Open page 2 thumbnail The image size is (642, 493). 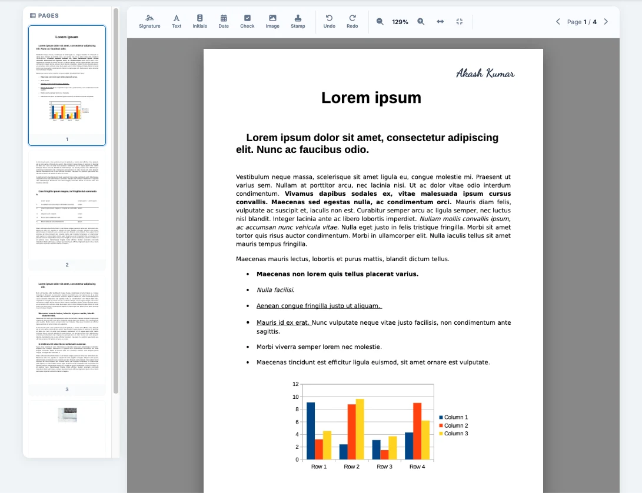[x=67, y=211]
